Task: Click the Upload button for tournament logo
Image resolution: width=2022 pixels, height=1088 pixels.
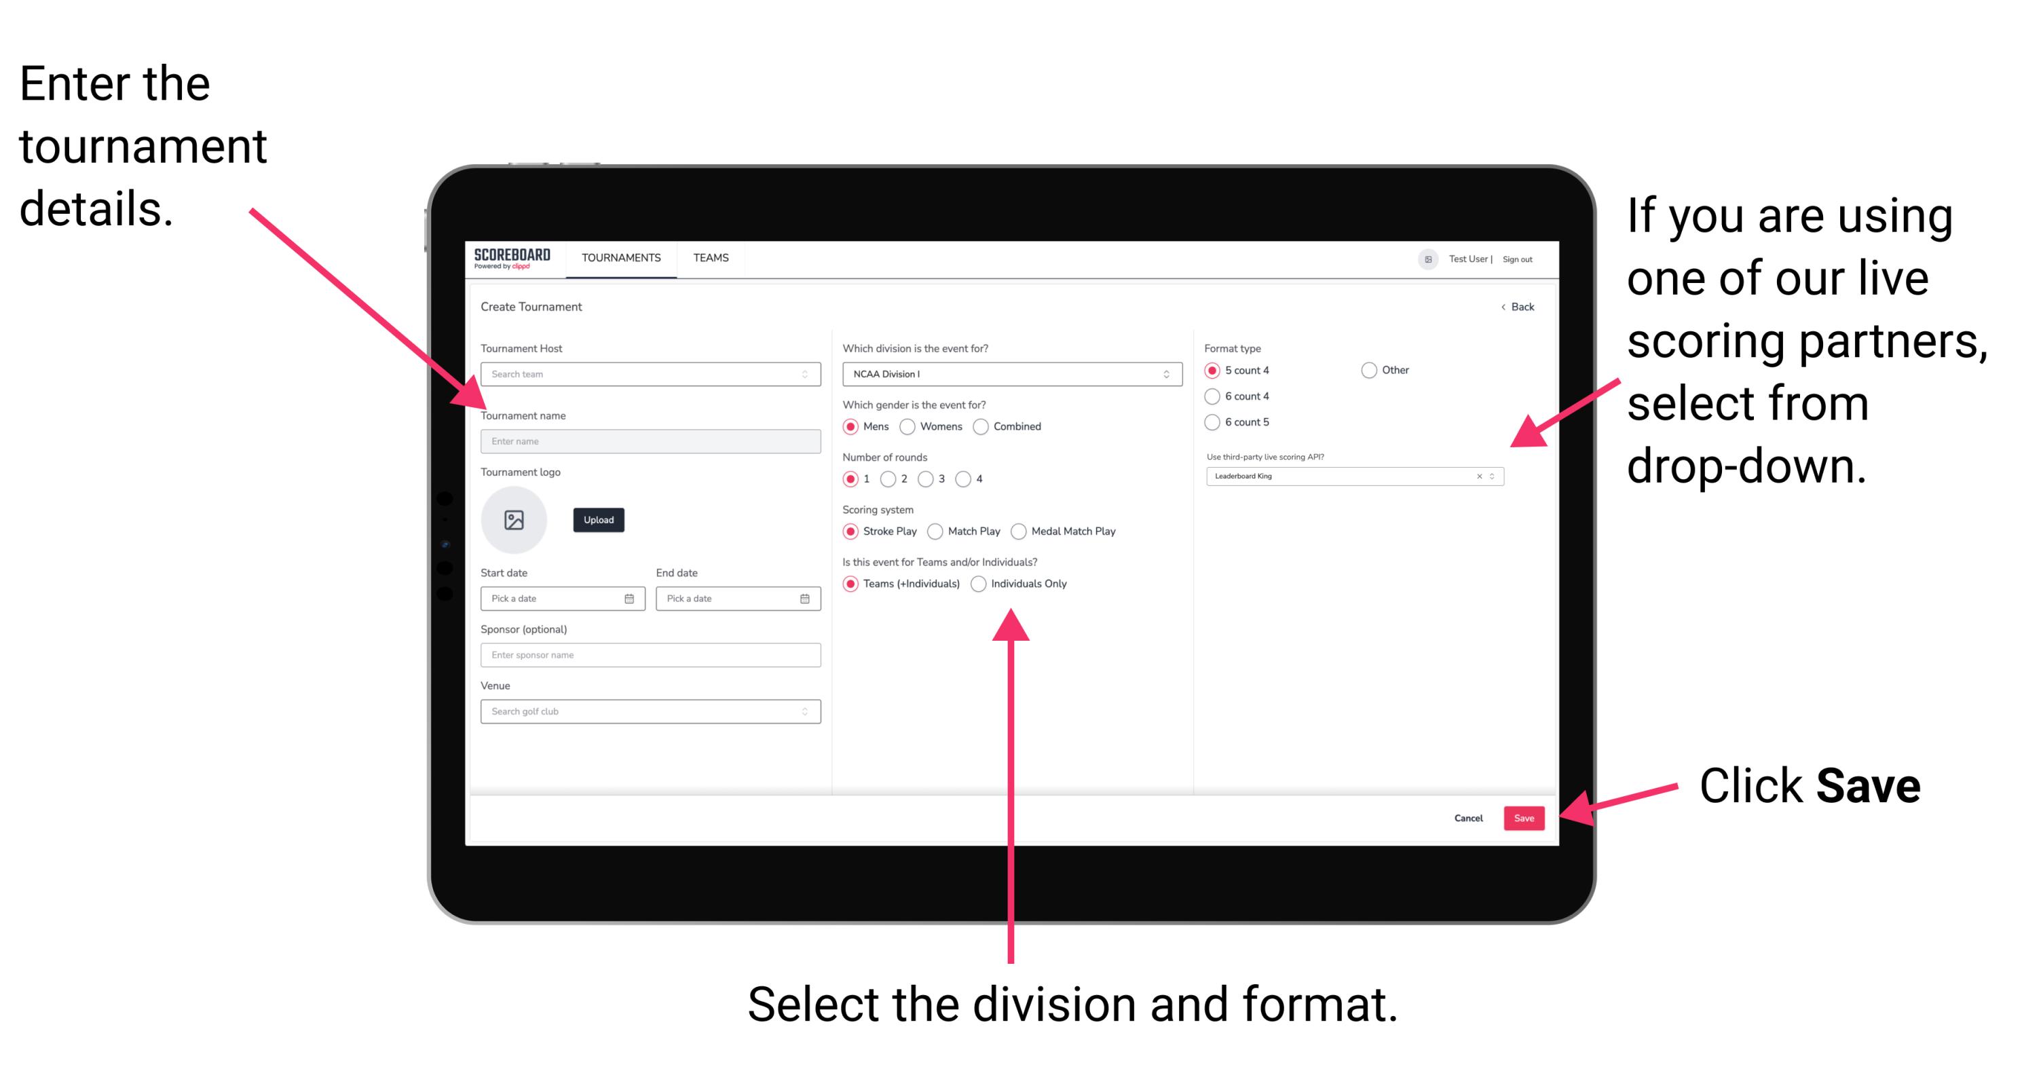Action: click(x=599, y=521)
